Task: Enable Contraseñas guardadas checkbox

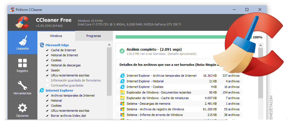Action: pyautogui.click(x=47, y=85)
